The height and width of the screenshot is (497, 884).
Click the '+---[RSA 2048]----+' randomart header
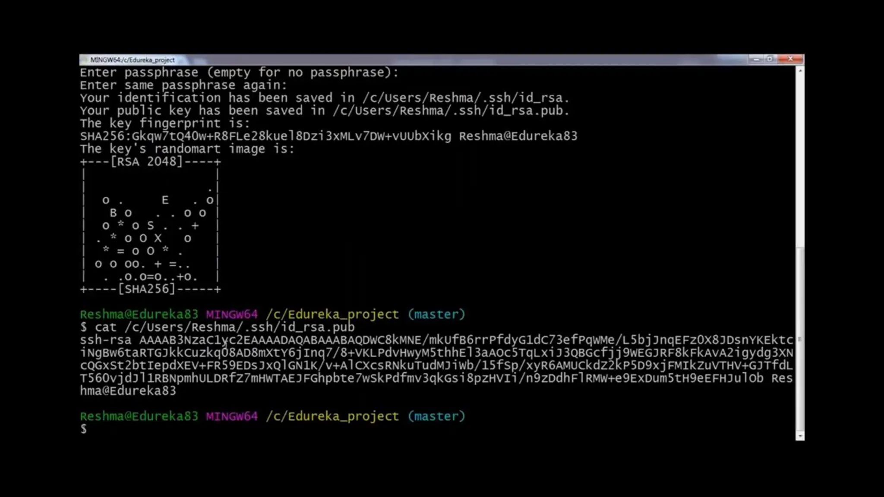(x=150, y=162)
